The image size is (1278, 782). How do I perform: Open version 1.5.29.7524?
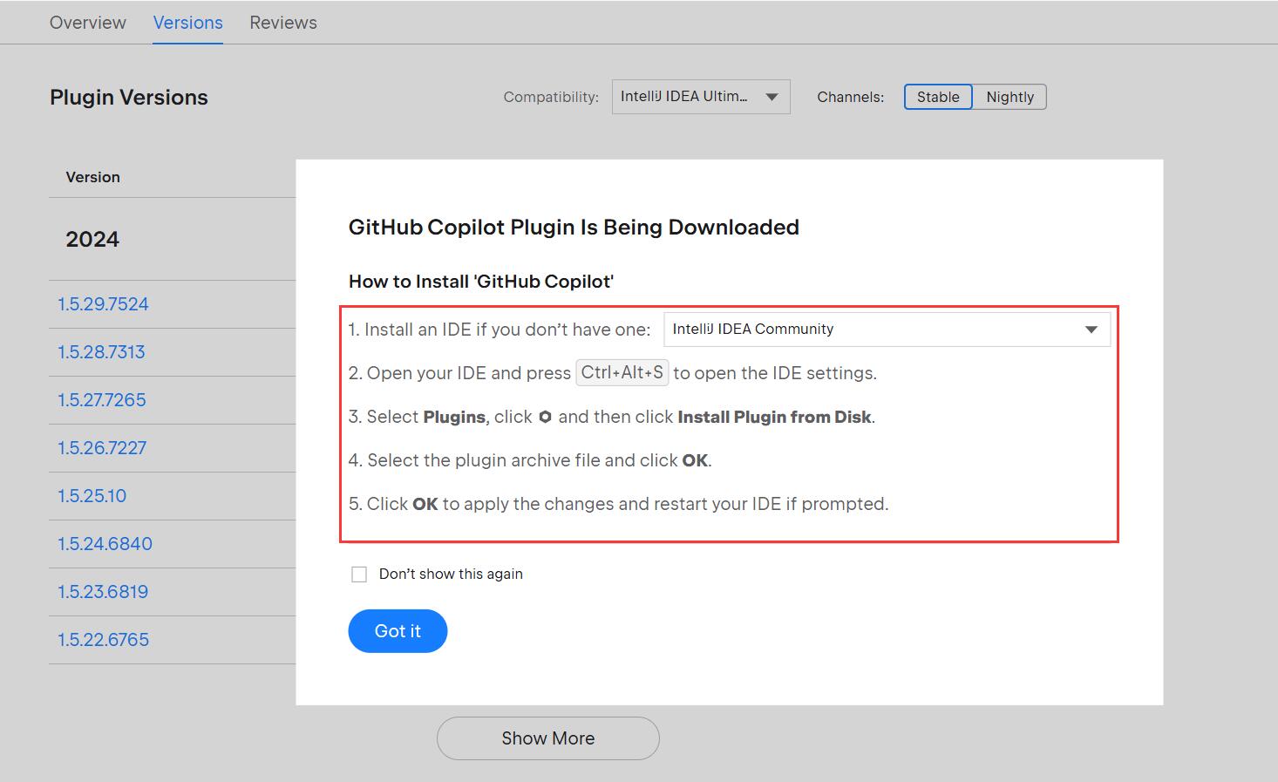103,304
